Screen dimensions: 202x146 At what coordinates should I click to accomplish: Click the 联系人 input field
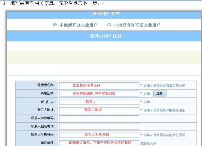pos(99,102)
